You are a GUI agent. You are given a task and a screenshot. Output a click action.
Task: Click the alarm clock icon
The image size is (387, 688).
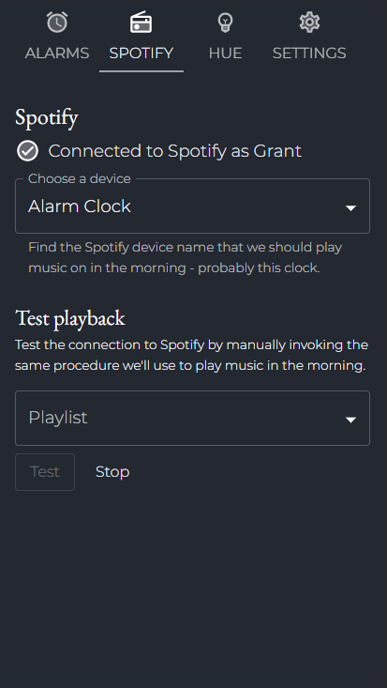pos(57,22)
